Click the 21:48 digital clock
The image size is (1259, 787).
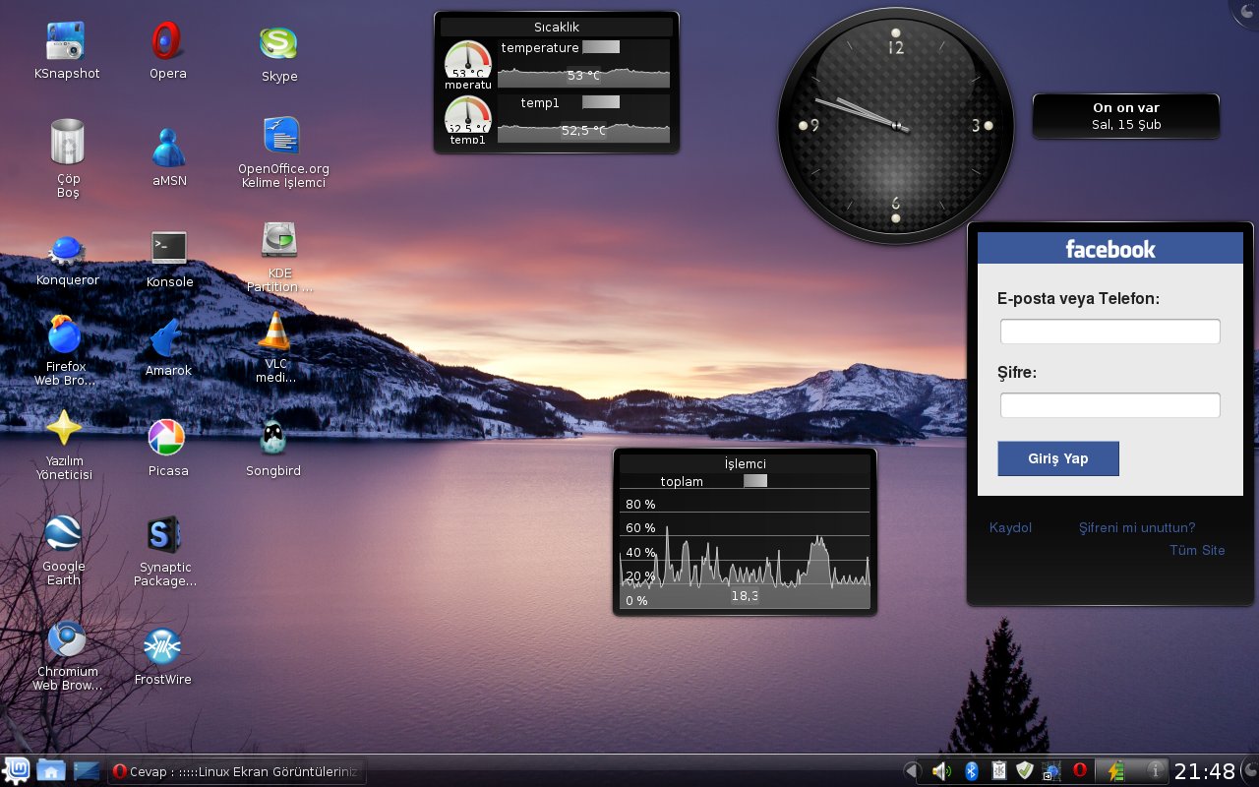coord(1205,772)
